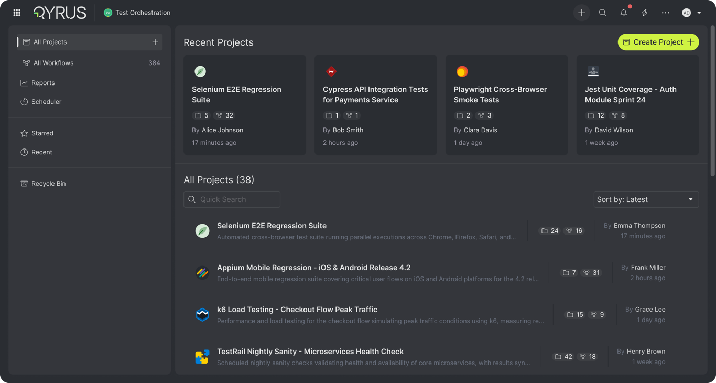Screen dimensions: 716x383
Task: Select All Projects in sidebar
Action: (x=90, y=42)
